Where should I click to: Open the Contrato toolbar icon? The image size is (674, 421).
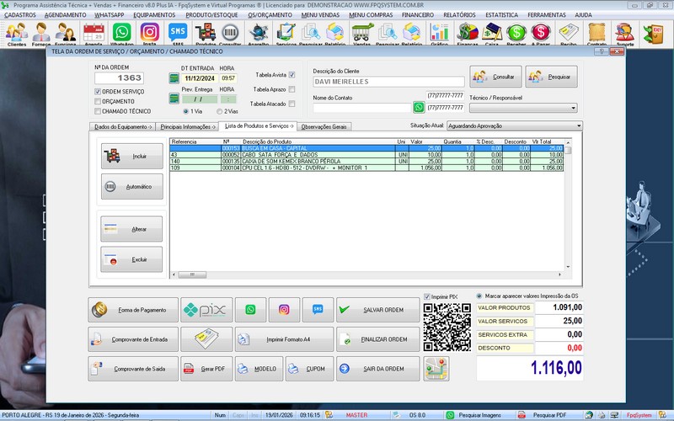click(596, 34)
